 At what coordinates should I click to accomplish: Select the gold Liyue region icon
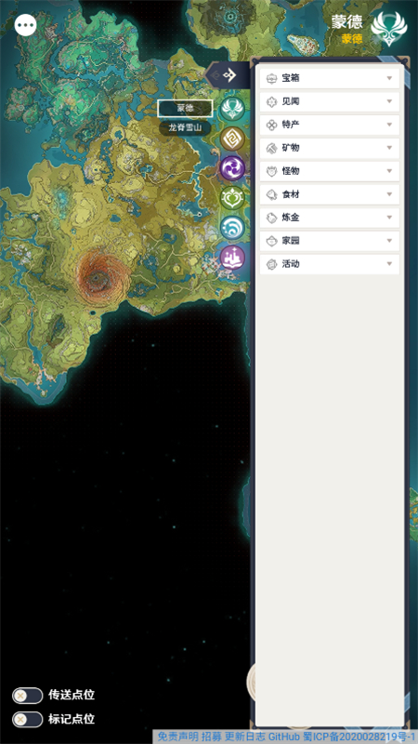pyautogui.click(x=233, y=139)
